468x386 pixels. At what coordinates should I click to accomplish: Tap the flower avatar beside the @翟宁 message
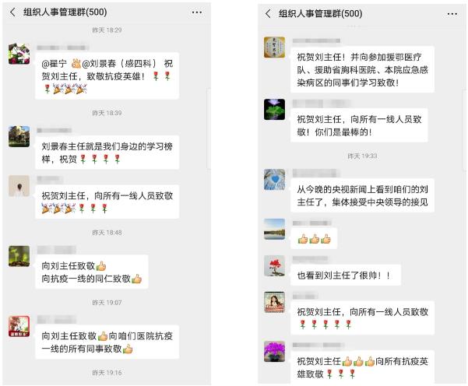coord(19,54)
